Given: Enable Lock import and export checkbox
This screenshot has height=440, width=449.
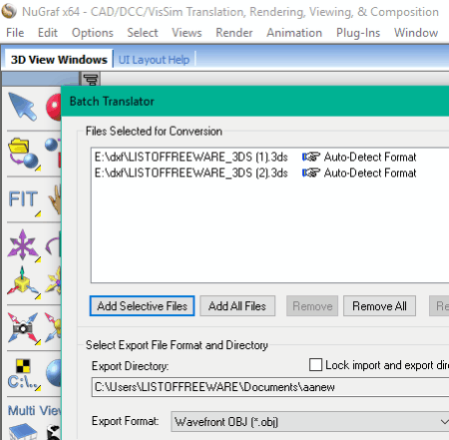Looking at the screenshot, I should 315,364.
